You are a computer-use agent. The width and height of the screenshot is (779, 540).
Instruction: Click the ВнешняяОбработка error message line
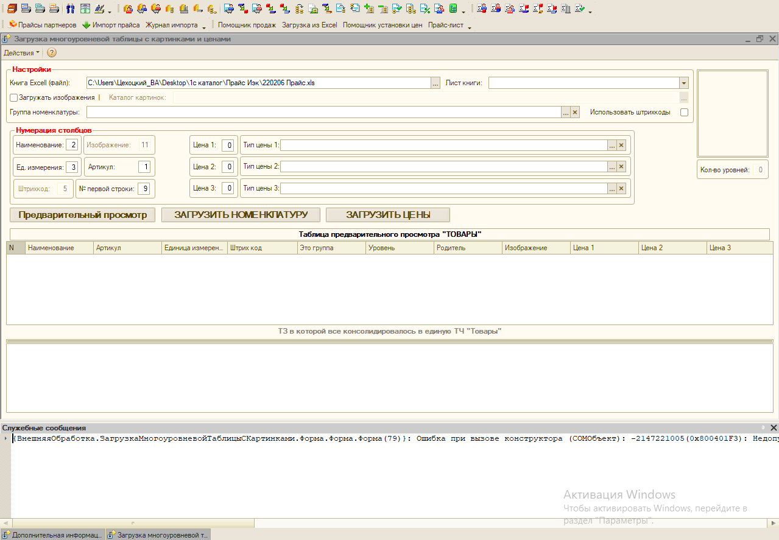(395, 438)
